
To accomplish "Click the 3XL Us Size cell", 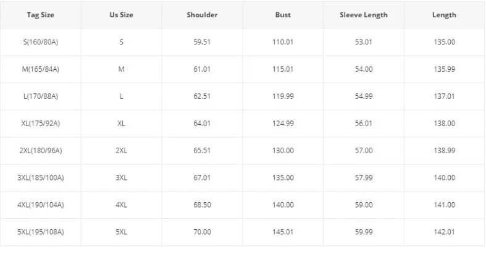I will tap(122, 178).
